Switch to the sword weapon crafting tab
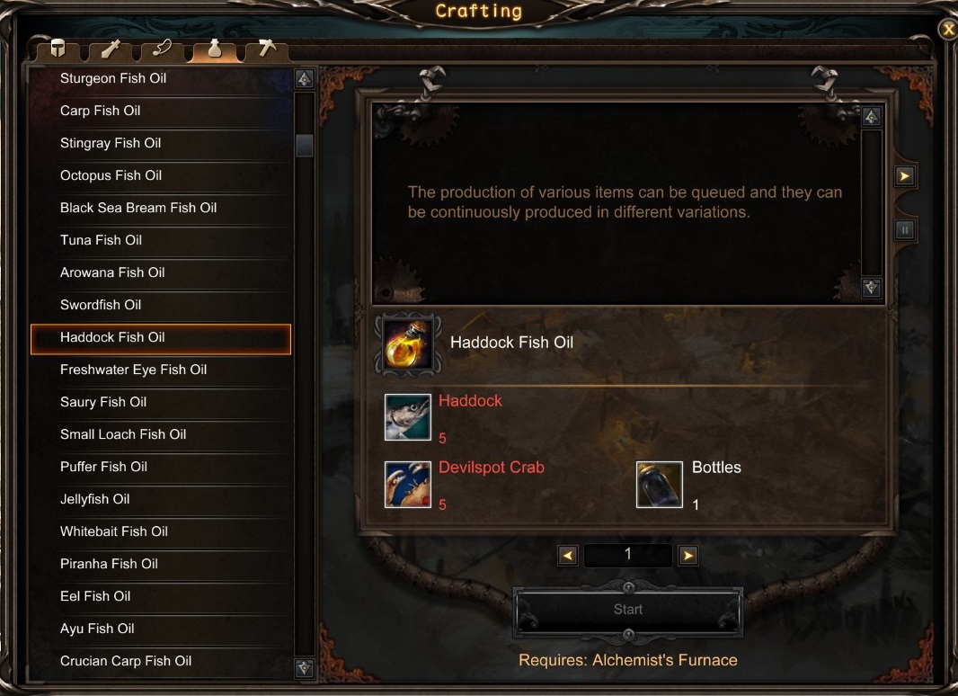The height and width of the screenshot is (696, 958). [x=111, y=49]
